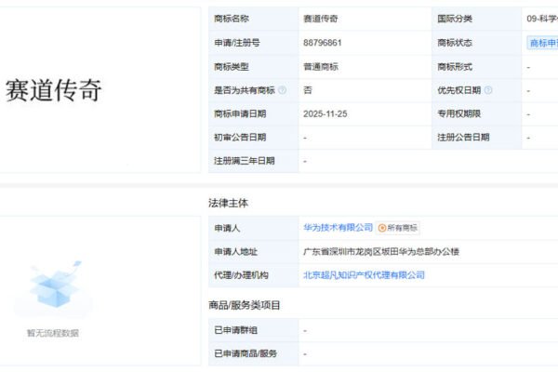Open applicant 华为技术有限公司 link
This screenshot has width=558, height=372.
pos(338,228)
